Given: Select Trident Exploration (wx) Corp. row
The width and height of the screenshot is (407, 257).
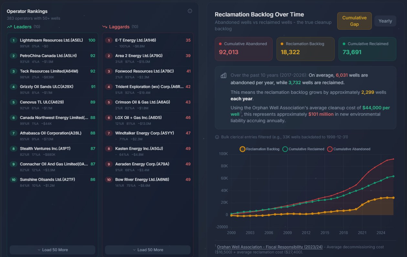Looking at the screenshot, I should point(148,89).
